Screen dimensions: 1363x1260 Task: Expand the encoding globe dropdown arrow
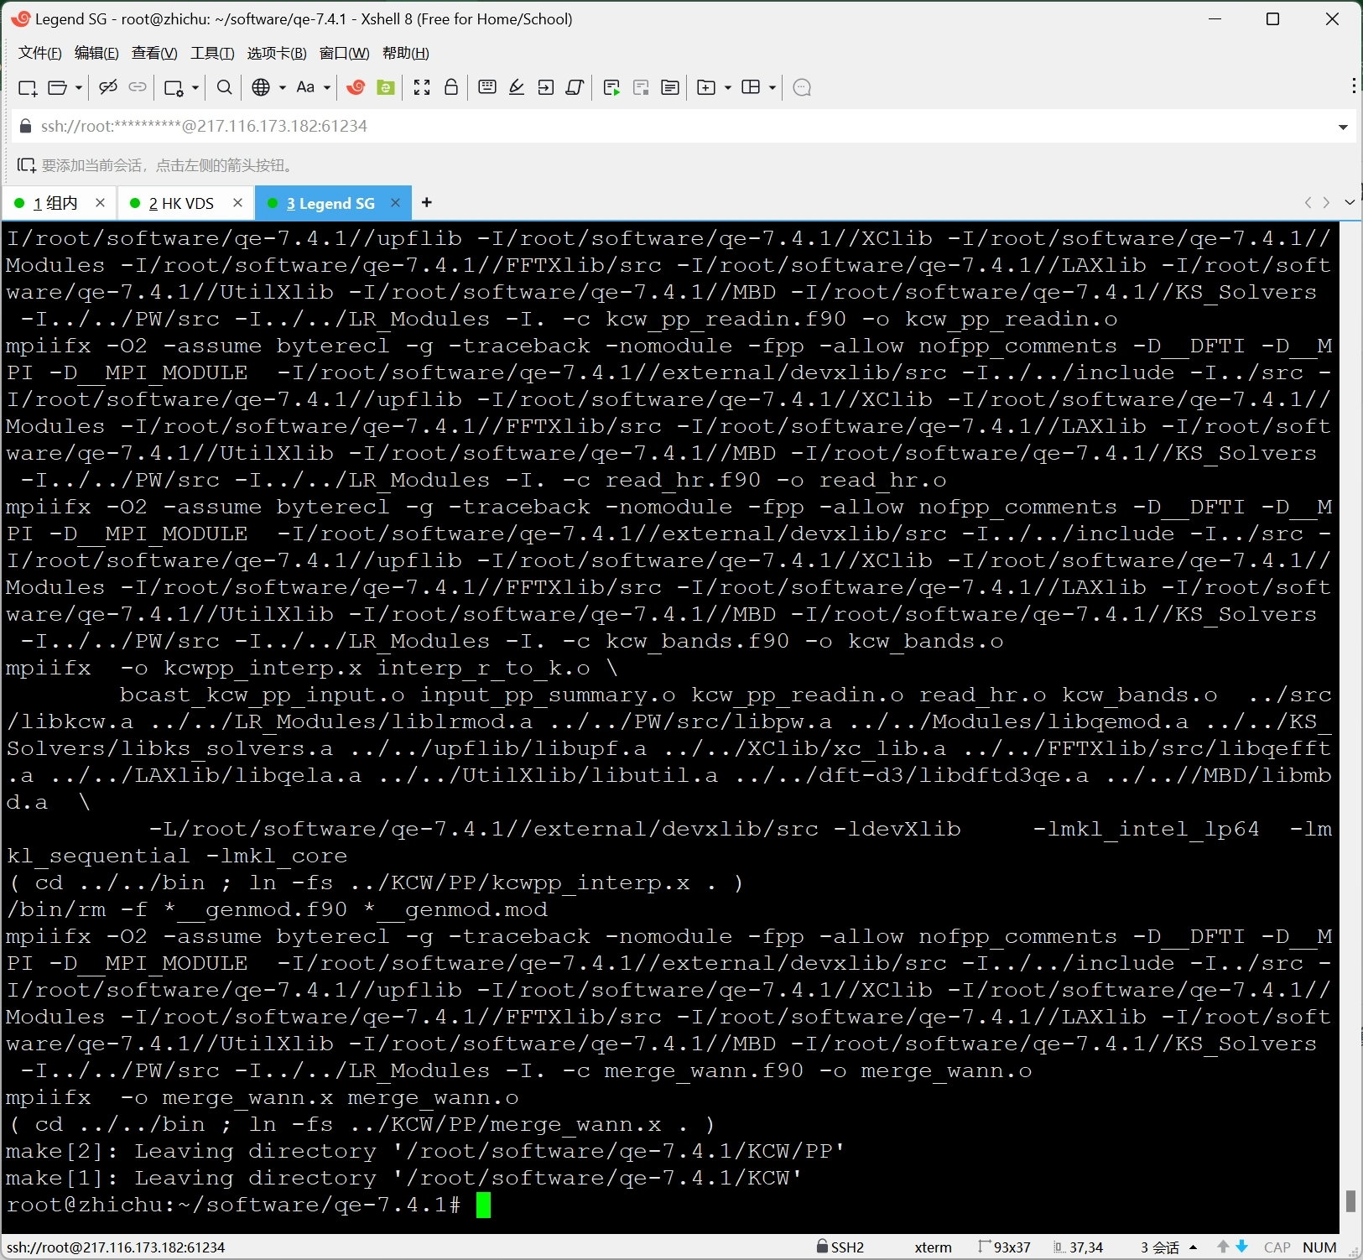(283, 87)
